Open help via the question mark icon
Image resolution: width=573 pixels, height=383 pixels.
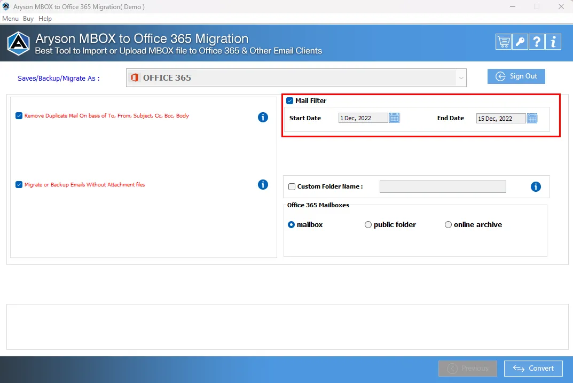537,42
